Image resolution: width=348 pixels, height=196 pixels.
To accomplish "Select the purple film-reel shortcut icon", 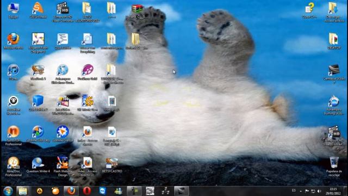I will 88,70.
